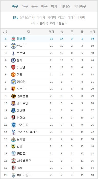Click the Manchester United crest icon
98x179 pixels.
click(x=13, y=75)
